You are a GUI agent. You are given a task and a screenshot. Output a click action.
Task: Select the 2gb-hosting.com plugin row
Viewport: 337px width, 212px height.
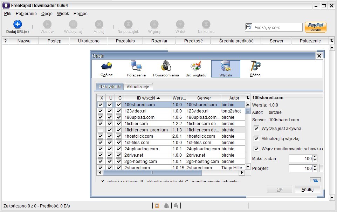pos(171,161)
